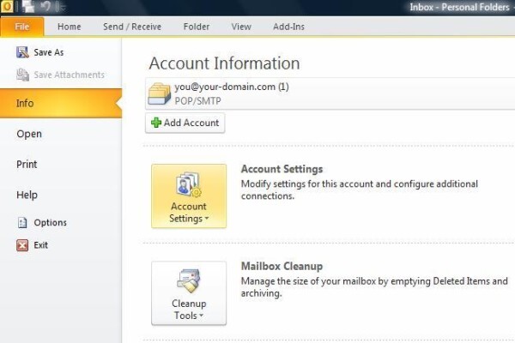
Task: Select the Folder ribbon tab
Action: [x=196, y=27]
